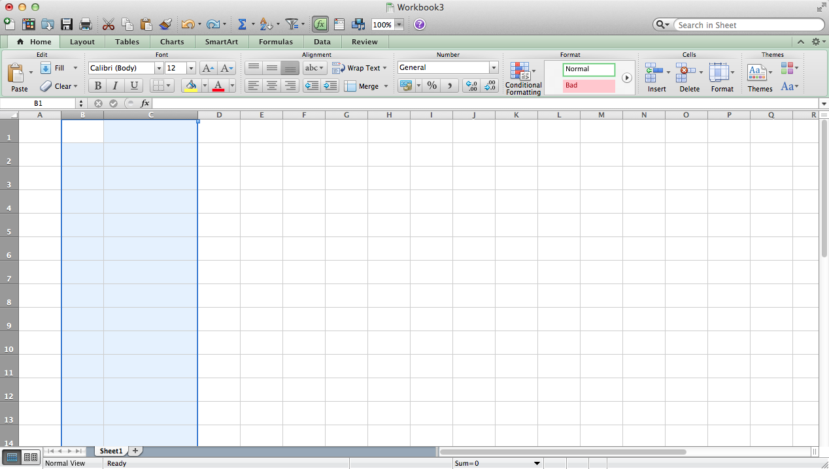The image size is (829, 469).
Task: Open Excel Help purple question icon
Action: 420,24
